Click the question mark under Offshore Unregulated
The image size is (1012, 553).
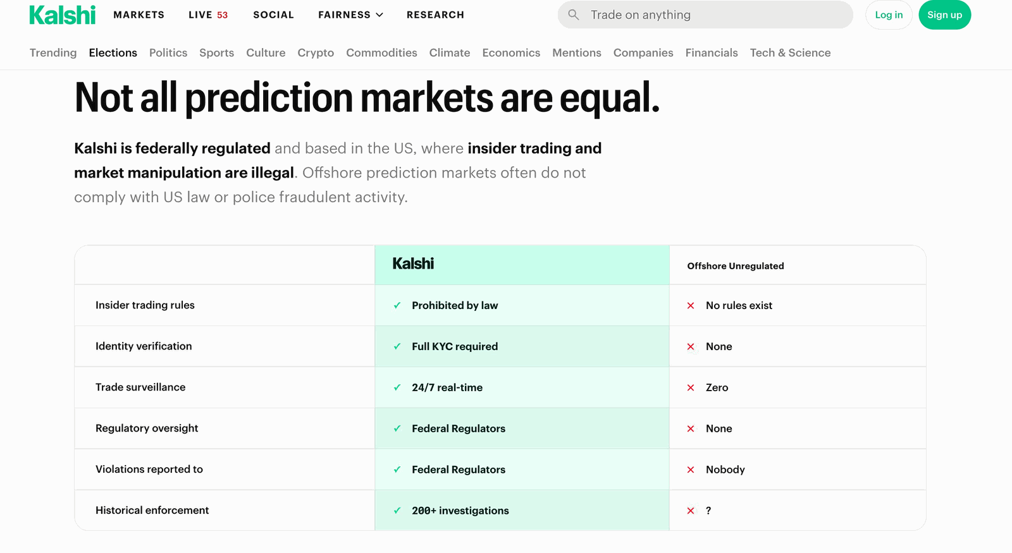(708, 510)
